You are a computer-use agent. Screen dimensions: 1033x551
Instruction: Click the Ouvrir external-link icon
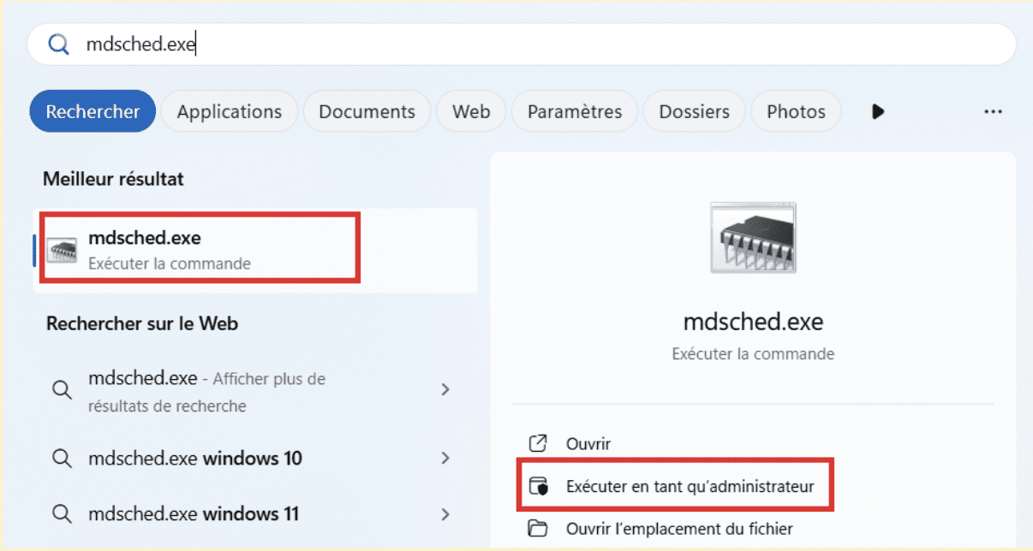pyautogui.click(x=538, y=443)
